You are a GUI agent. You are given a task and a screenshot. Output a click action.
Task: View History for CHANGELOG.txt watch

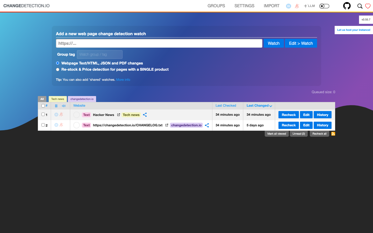[x=322, y=125]
